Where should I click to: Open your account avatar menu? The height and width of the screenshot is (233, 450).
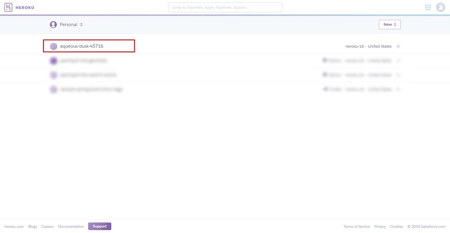[x=441, y=7]
